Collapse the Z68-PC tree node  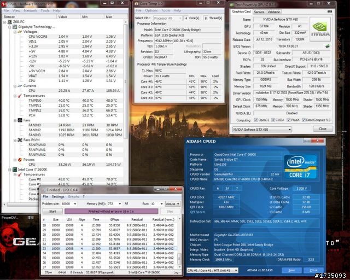point(4,22)
